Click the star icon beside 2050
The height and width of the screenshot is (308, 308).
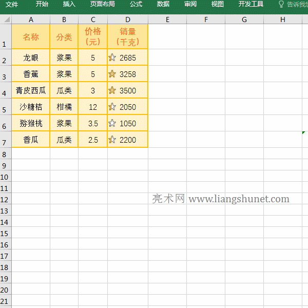coord(112,107)
